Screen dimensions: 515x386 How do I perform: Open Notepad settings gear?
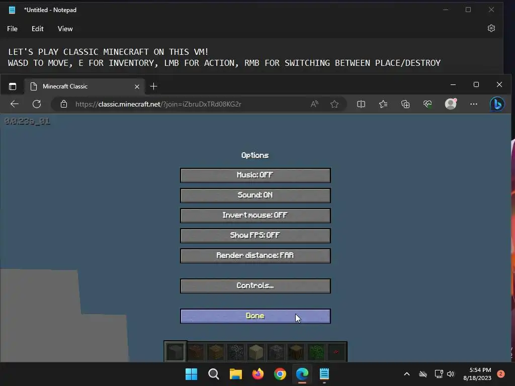click(491, 28)
